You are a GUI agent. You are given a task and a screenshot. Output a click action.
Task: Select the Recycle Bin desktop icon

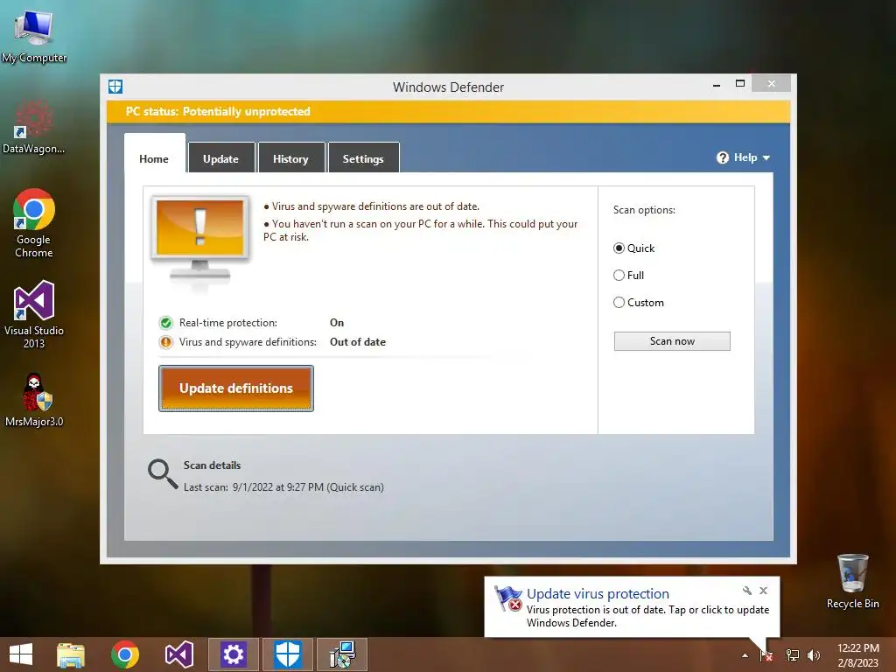(852, 581)
